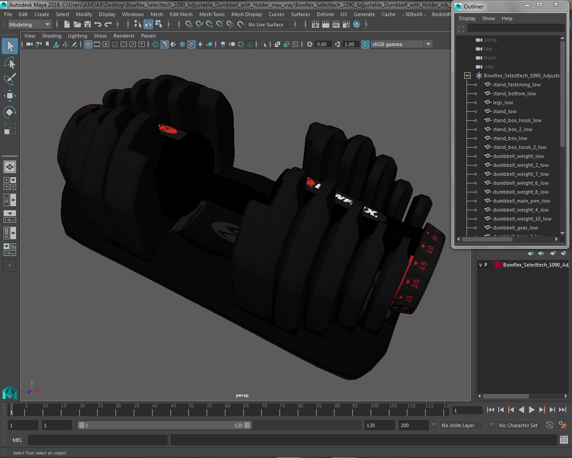This screenshot has width=572, height=458.
Task: Open the Outliner Display menu
Action: point(467,18)
